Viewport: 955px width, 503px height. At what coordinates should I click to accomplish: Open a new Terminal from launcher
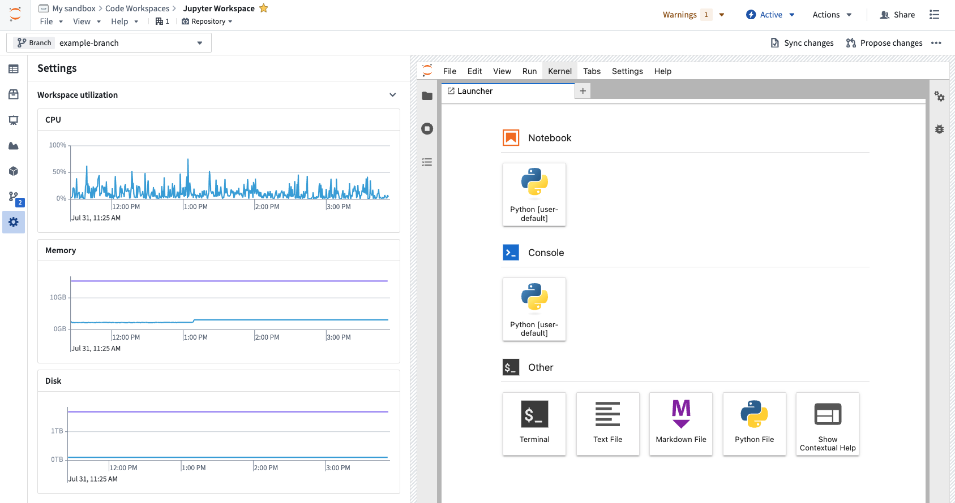[534, 424]
